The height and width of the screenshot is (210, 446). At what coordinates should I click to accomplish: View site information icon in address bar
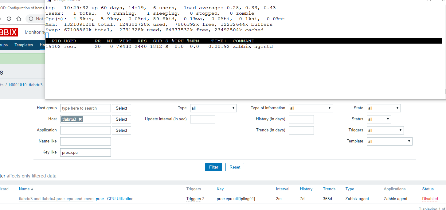tap(31, 19)
